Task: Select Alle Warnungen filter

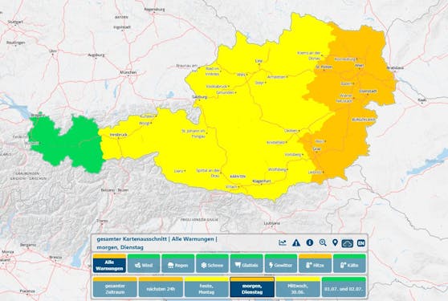Action: (x=109, y=263)
